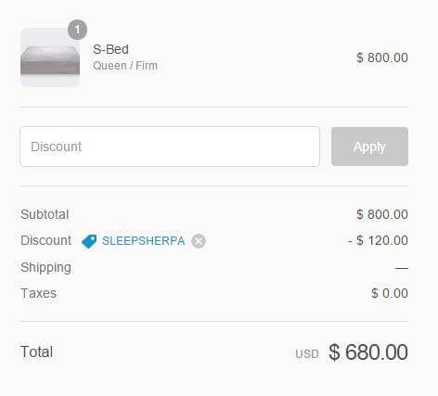Click the taxes amount $0.00

(x=390, y=293)
